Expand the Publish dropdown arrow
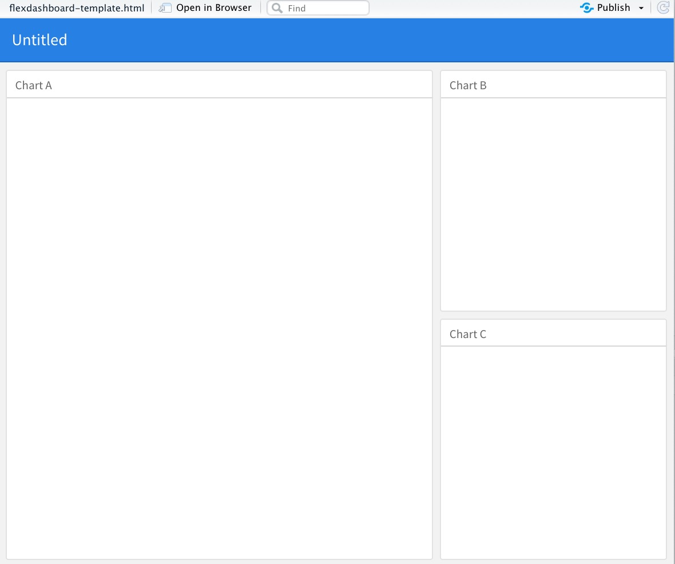 641,8
